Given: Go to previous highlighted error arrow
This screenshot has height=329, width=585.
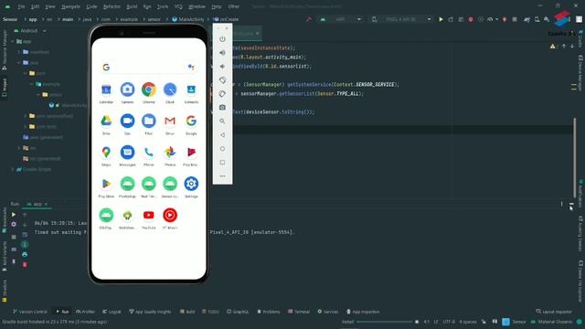Looking at the screenshot, I should [564, 47].
